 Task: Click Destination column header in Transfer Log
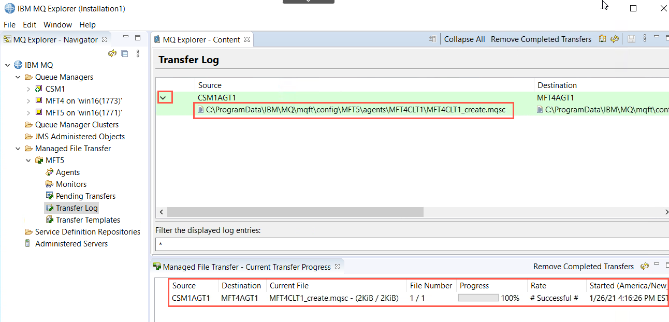[x=557, y=85]
